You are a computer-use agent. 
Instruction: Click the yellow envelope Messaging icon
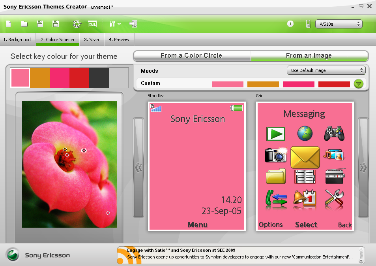click(305, 157)
